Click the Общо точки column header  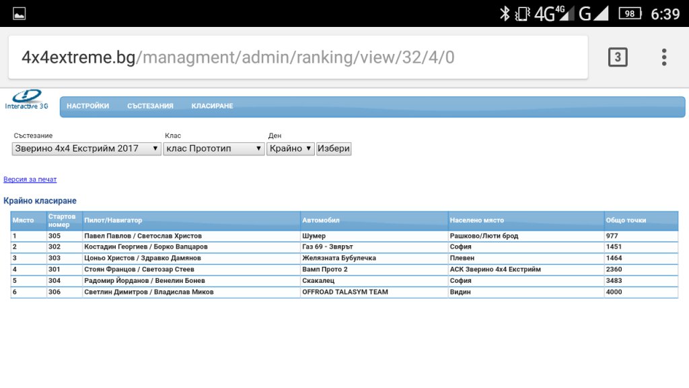tap(626, 220)
